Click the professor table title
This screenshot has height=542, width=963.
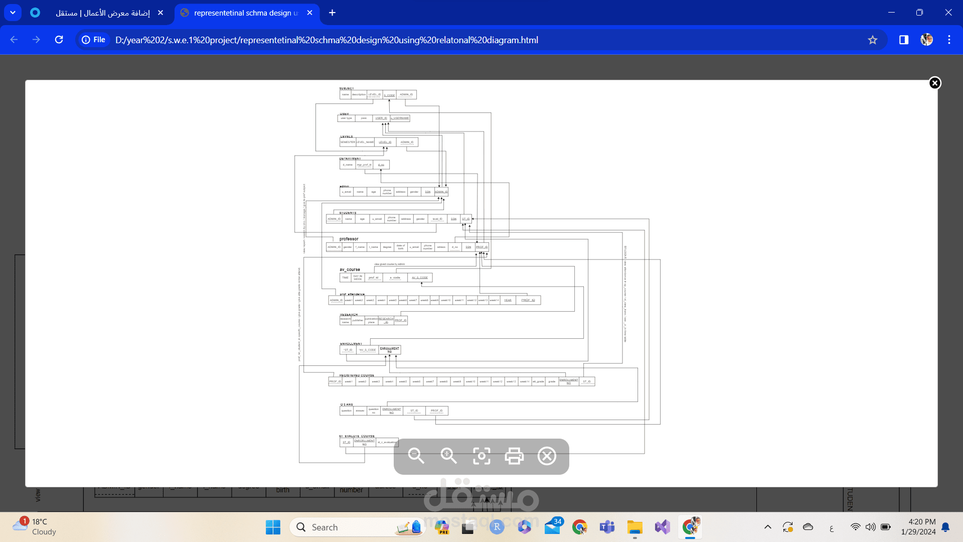tap(349, 239)
